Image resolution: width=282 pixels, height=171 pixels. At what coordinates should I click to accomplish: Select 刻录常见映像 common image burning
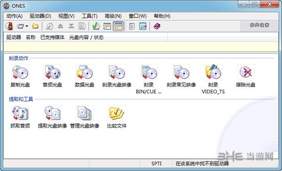point(181,76)
